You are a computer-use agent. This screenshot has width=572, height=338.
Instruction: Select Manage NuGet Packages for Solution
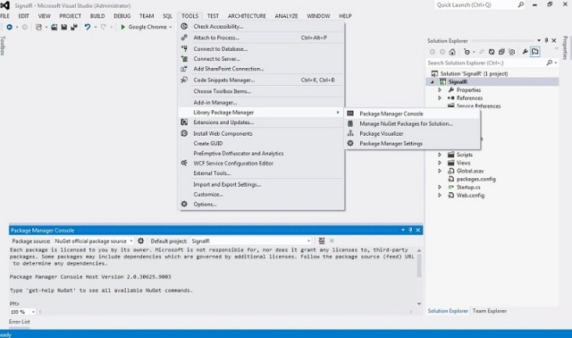(x=413, y=123)
